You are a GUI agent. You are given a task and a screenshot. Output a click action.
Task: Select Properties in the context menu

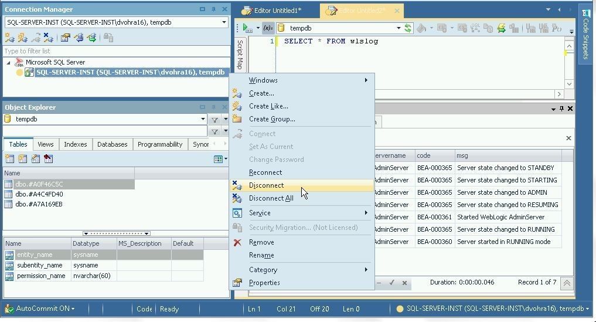264,283
